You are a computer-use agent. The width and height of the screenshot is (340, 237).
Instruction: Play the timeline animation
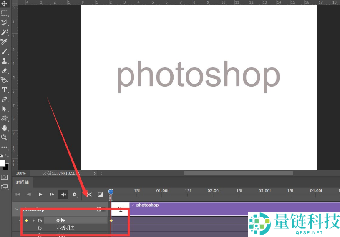click(x=40, y=194)
